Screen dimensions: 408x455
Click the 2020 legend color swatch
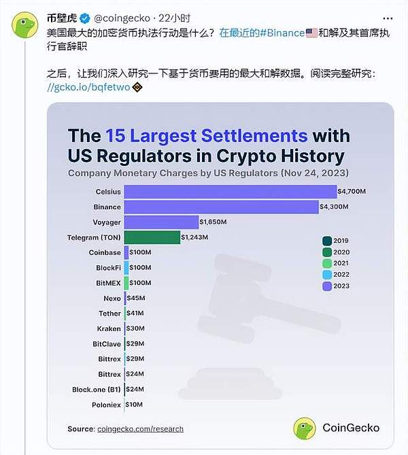click(x=326, y=252)
